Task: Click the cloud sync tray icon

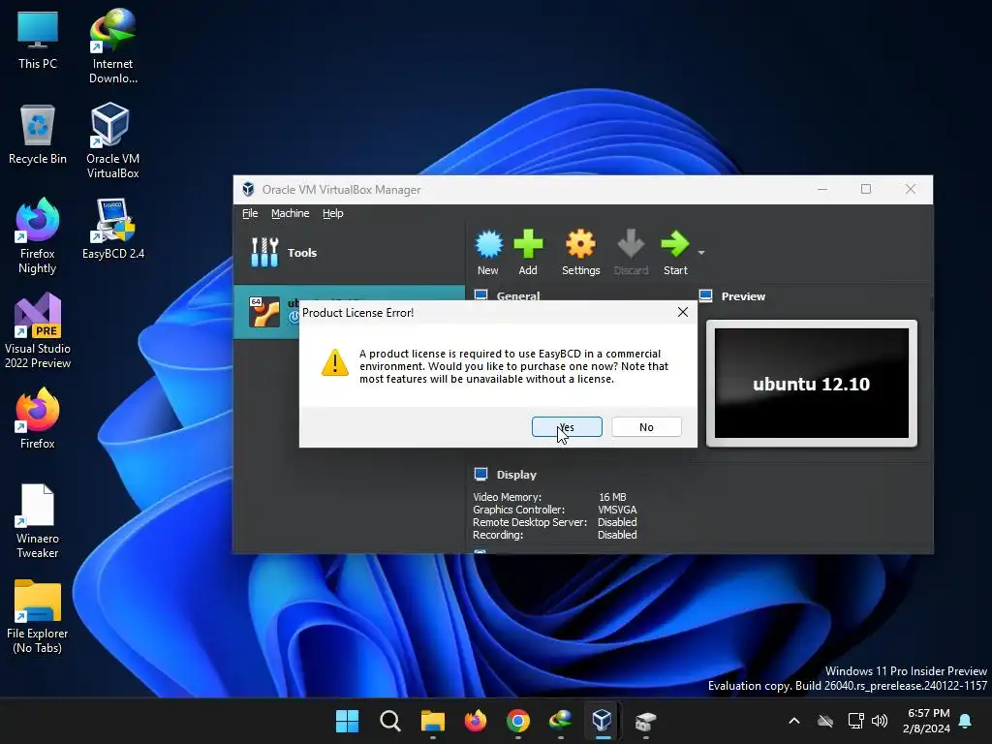Action: (x=825, y=721)
